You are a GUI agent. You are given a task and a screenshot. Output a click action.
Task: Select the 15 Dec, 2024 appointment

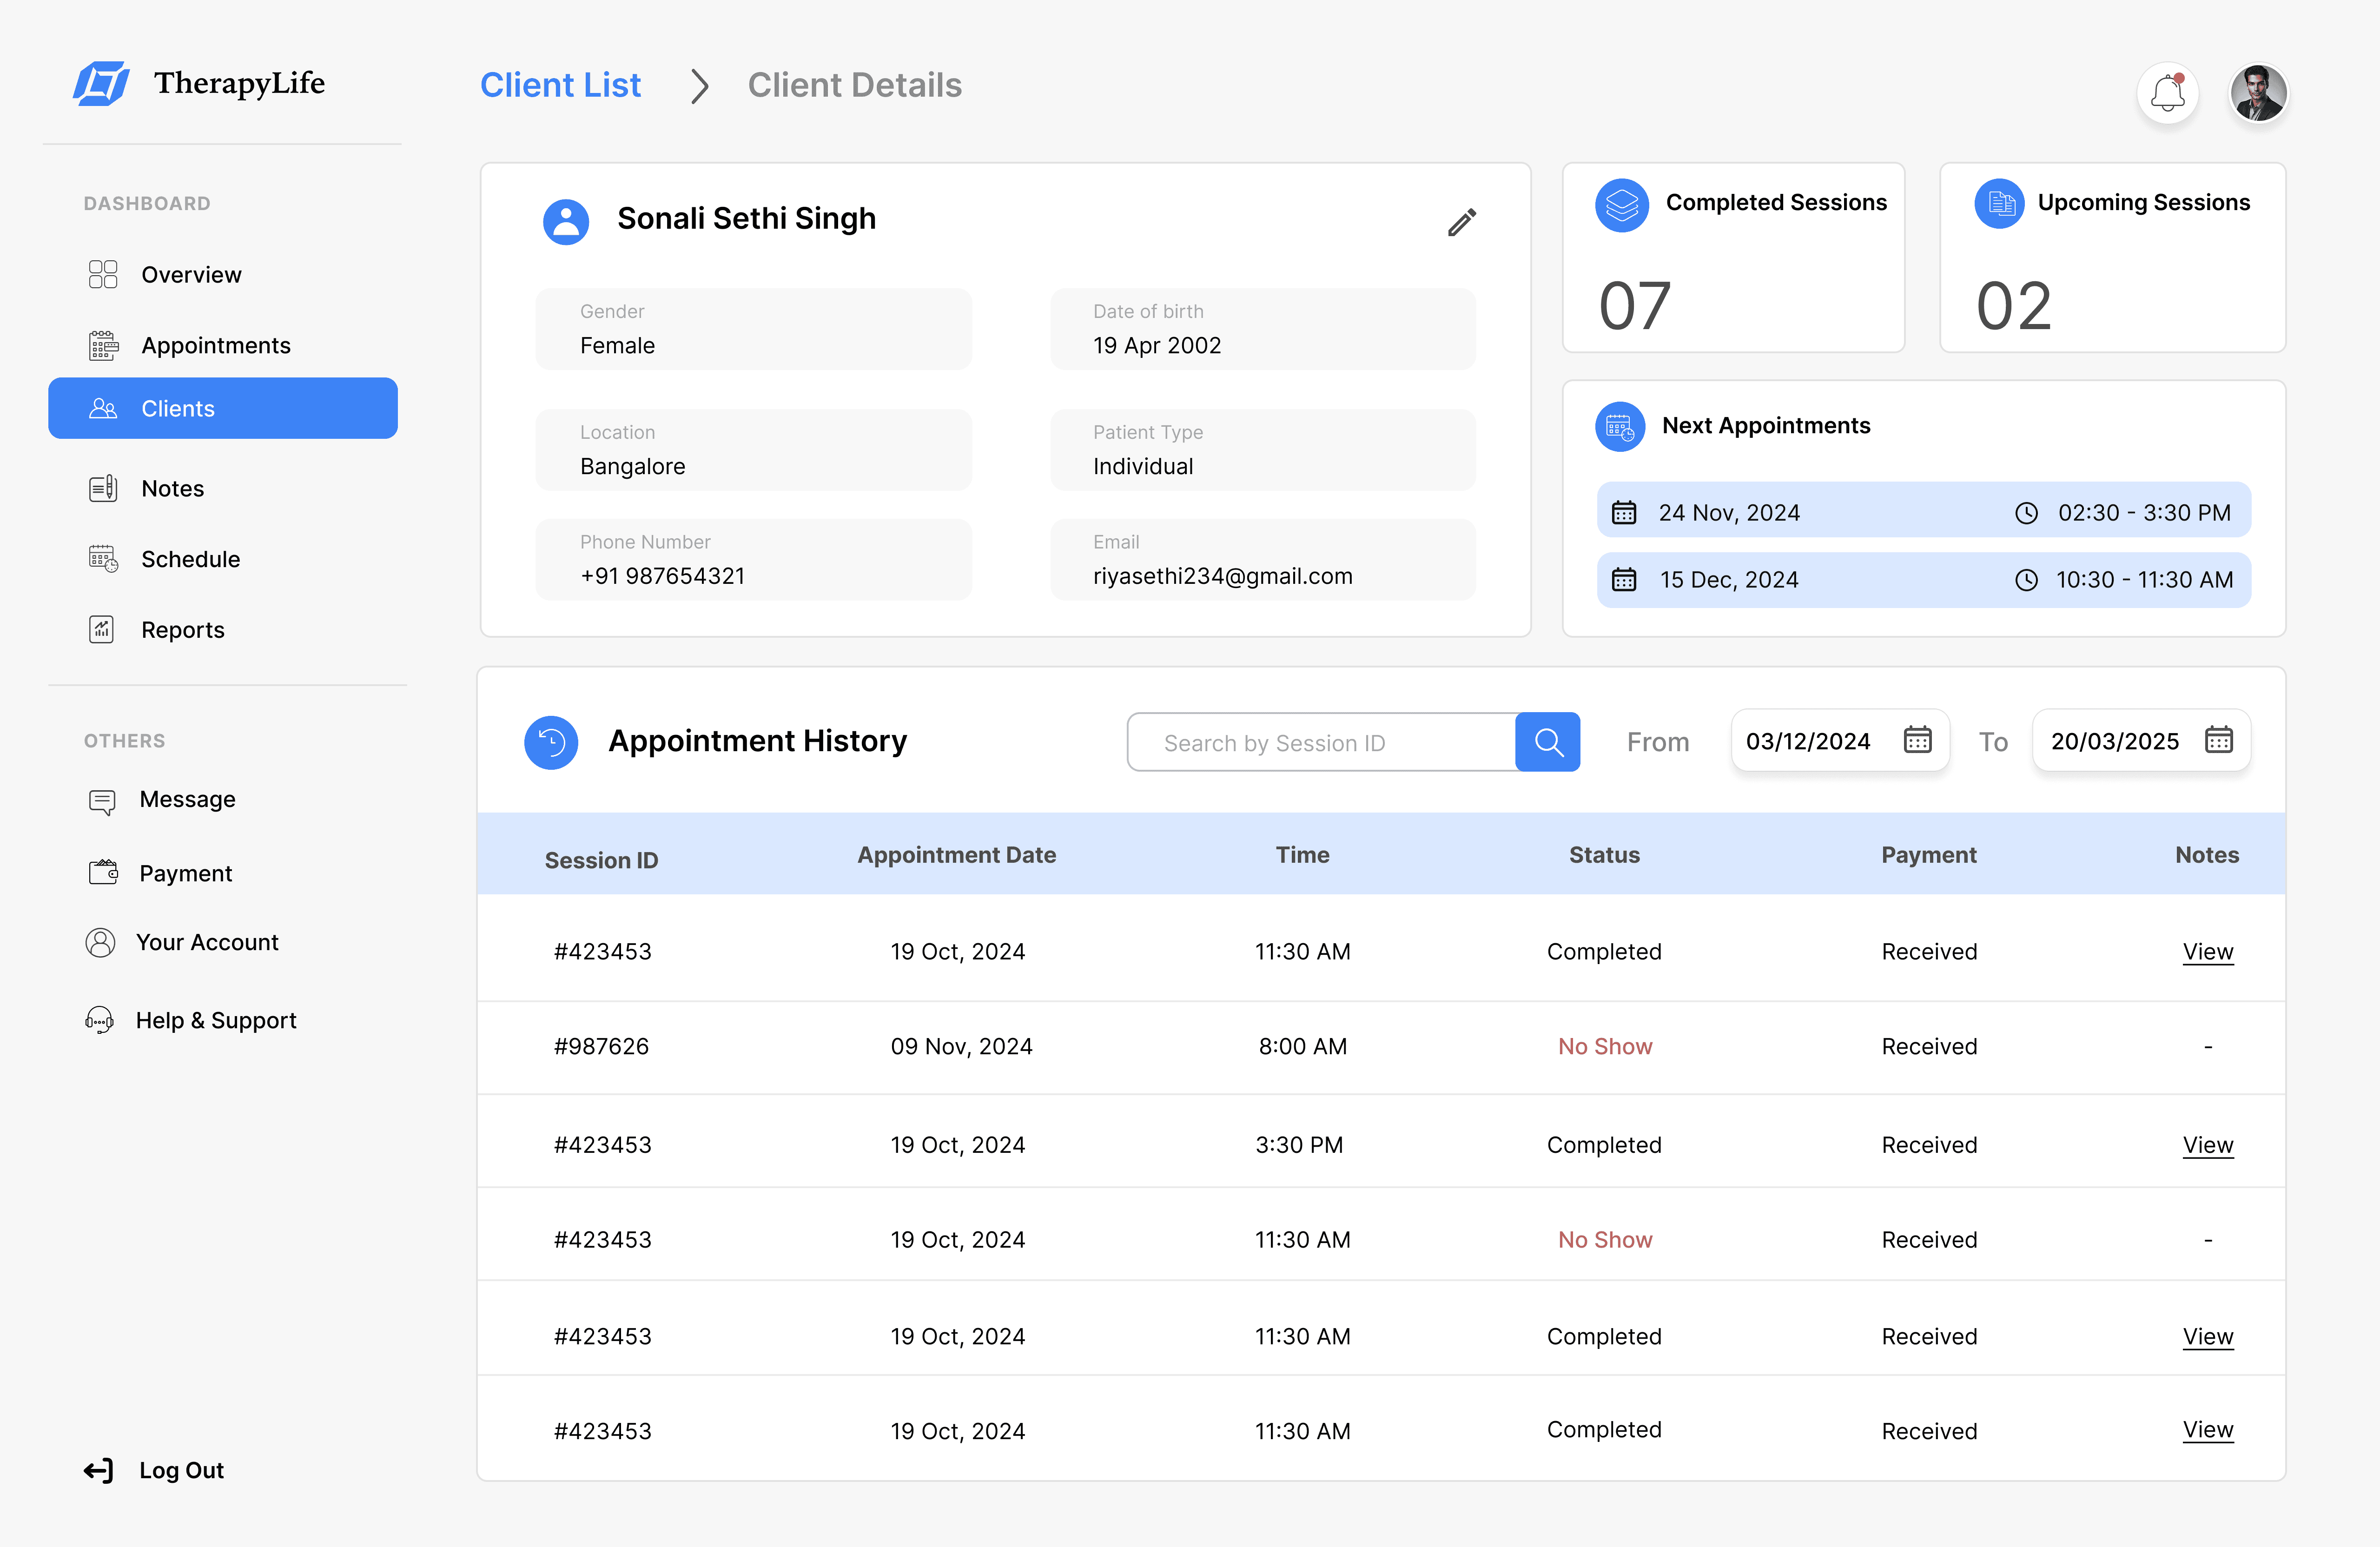[1923, 580]
